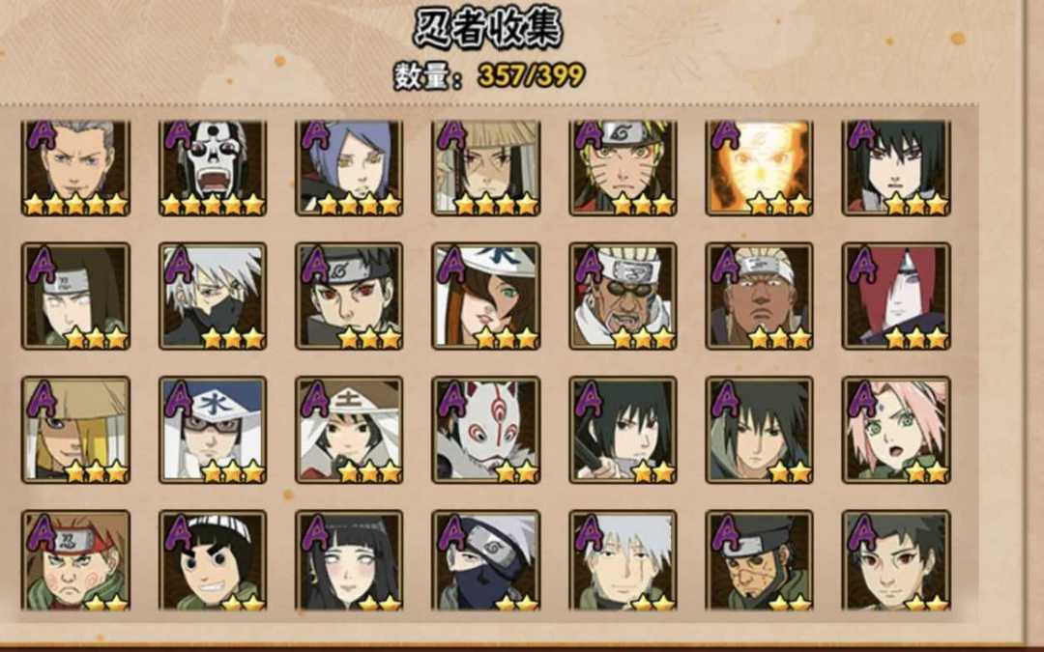The image size is (1044, 652).
Task: Open the bowl-cut ninja grinning portrait
Action: click(x=213, y=561)
